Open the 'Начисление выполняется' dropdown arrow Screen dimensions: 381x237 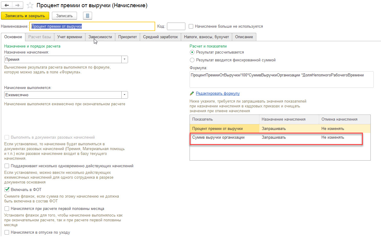click(125, 95)
